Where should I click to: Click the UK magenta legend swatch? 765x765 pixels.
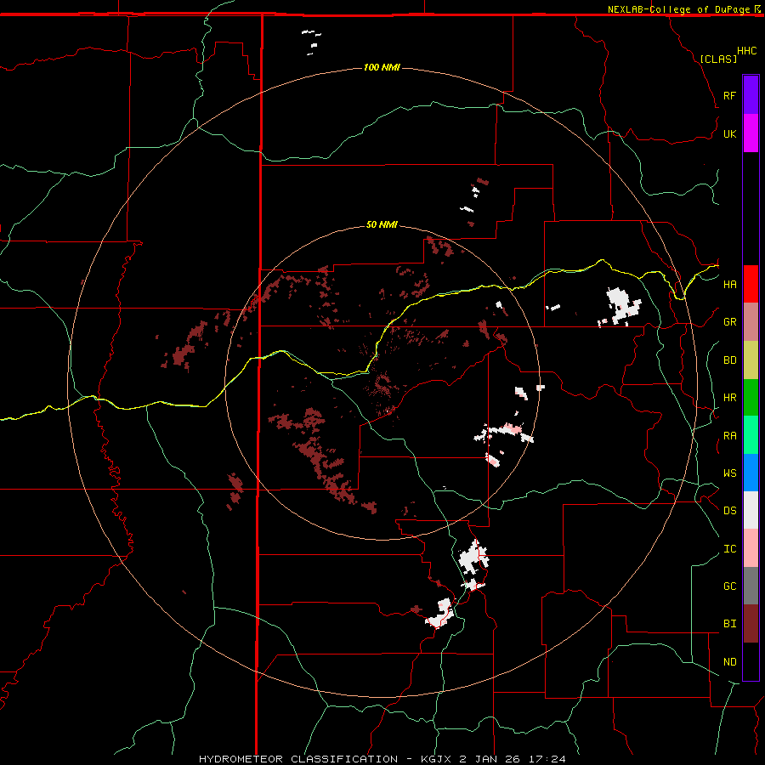tap(751, 133)
